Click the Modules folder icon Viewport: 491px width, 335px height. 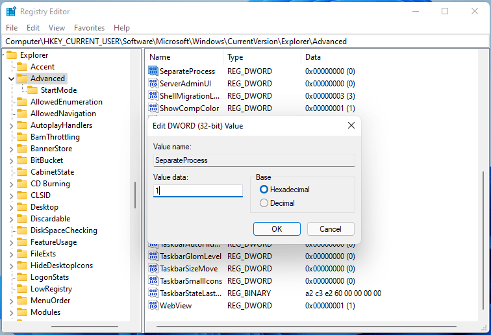point(22,312)
